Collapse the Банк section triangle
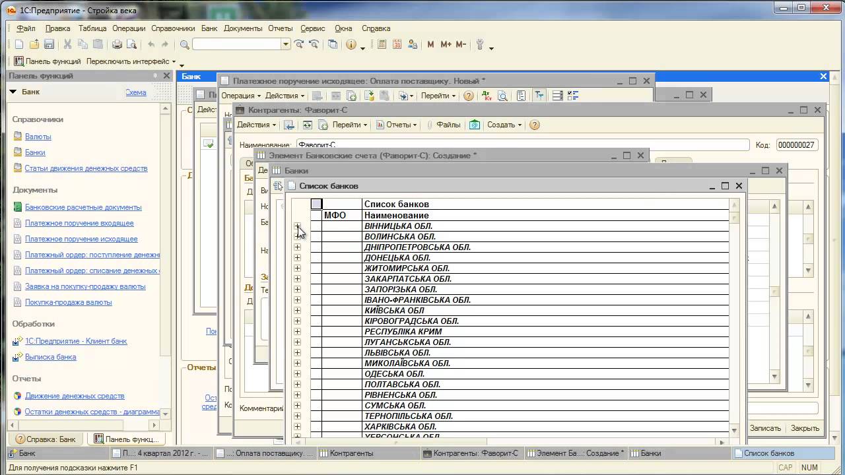The width and height of the screenshot is (845, 475). pos(13,92)
